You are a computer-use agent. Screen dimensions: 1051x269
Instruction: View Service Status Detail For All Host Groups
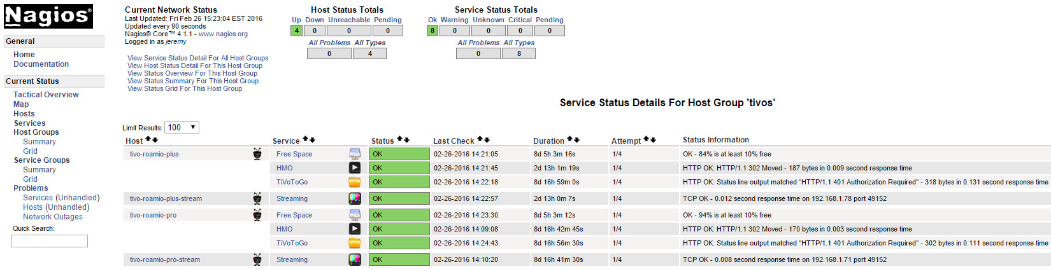(197, 58)
